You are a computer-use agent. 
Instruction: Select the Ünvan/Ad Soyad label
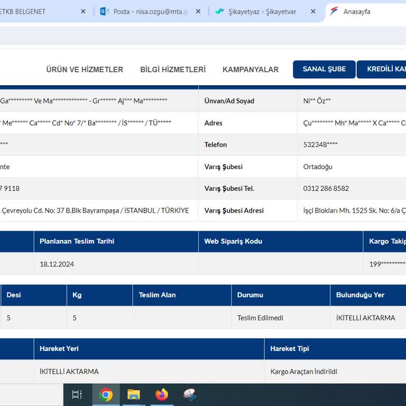229,101
